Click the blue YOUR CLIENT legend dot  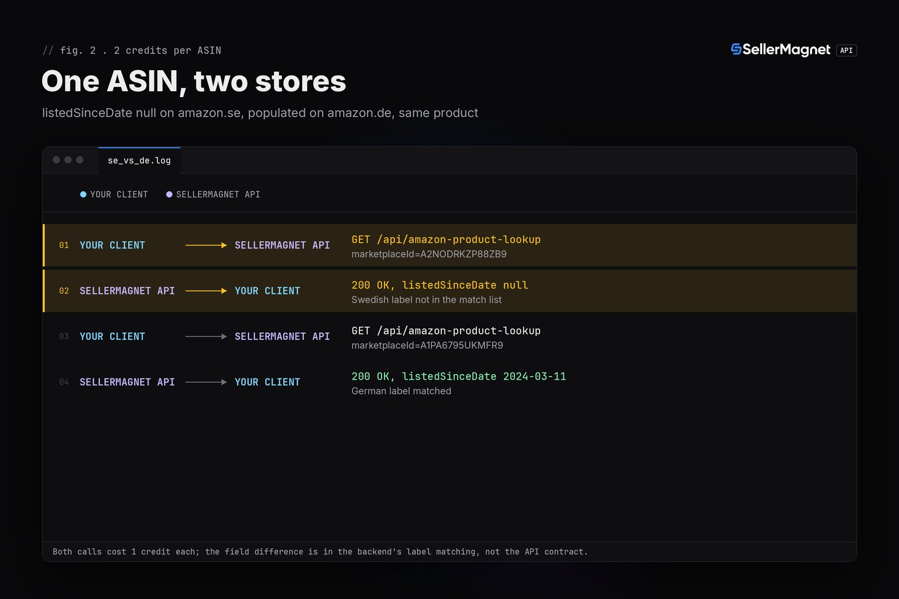point(83,194)
